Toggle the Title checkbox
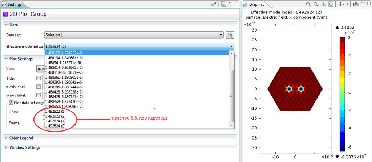The image size is (372, 162). point(39,78)
